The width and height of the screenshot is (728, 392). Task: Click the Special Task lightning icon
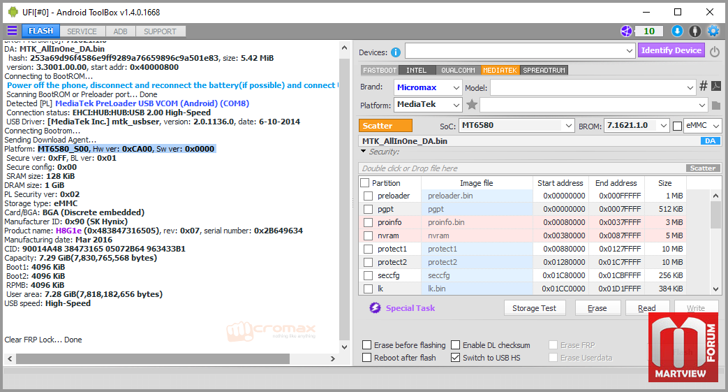tap(375, 308)
